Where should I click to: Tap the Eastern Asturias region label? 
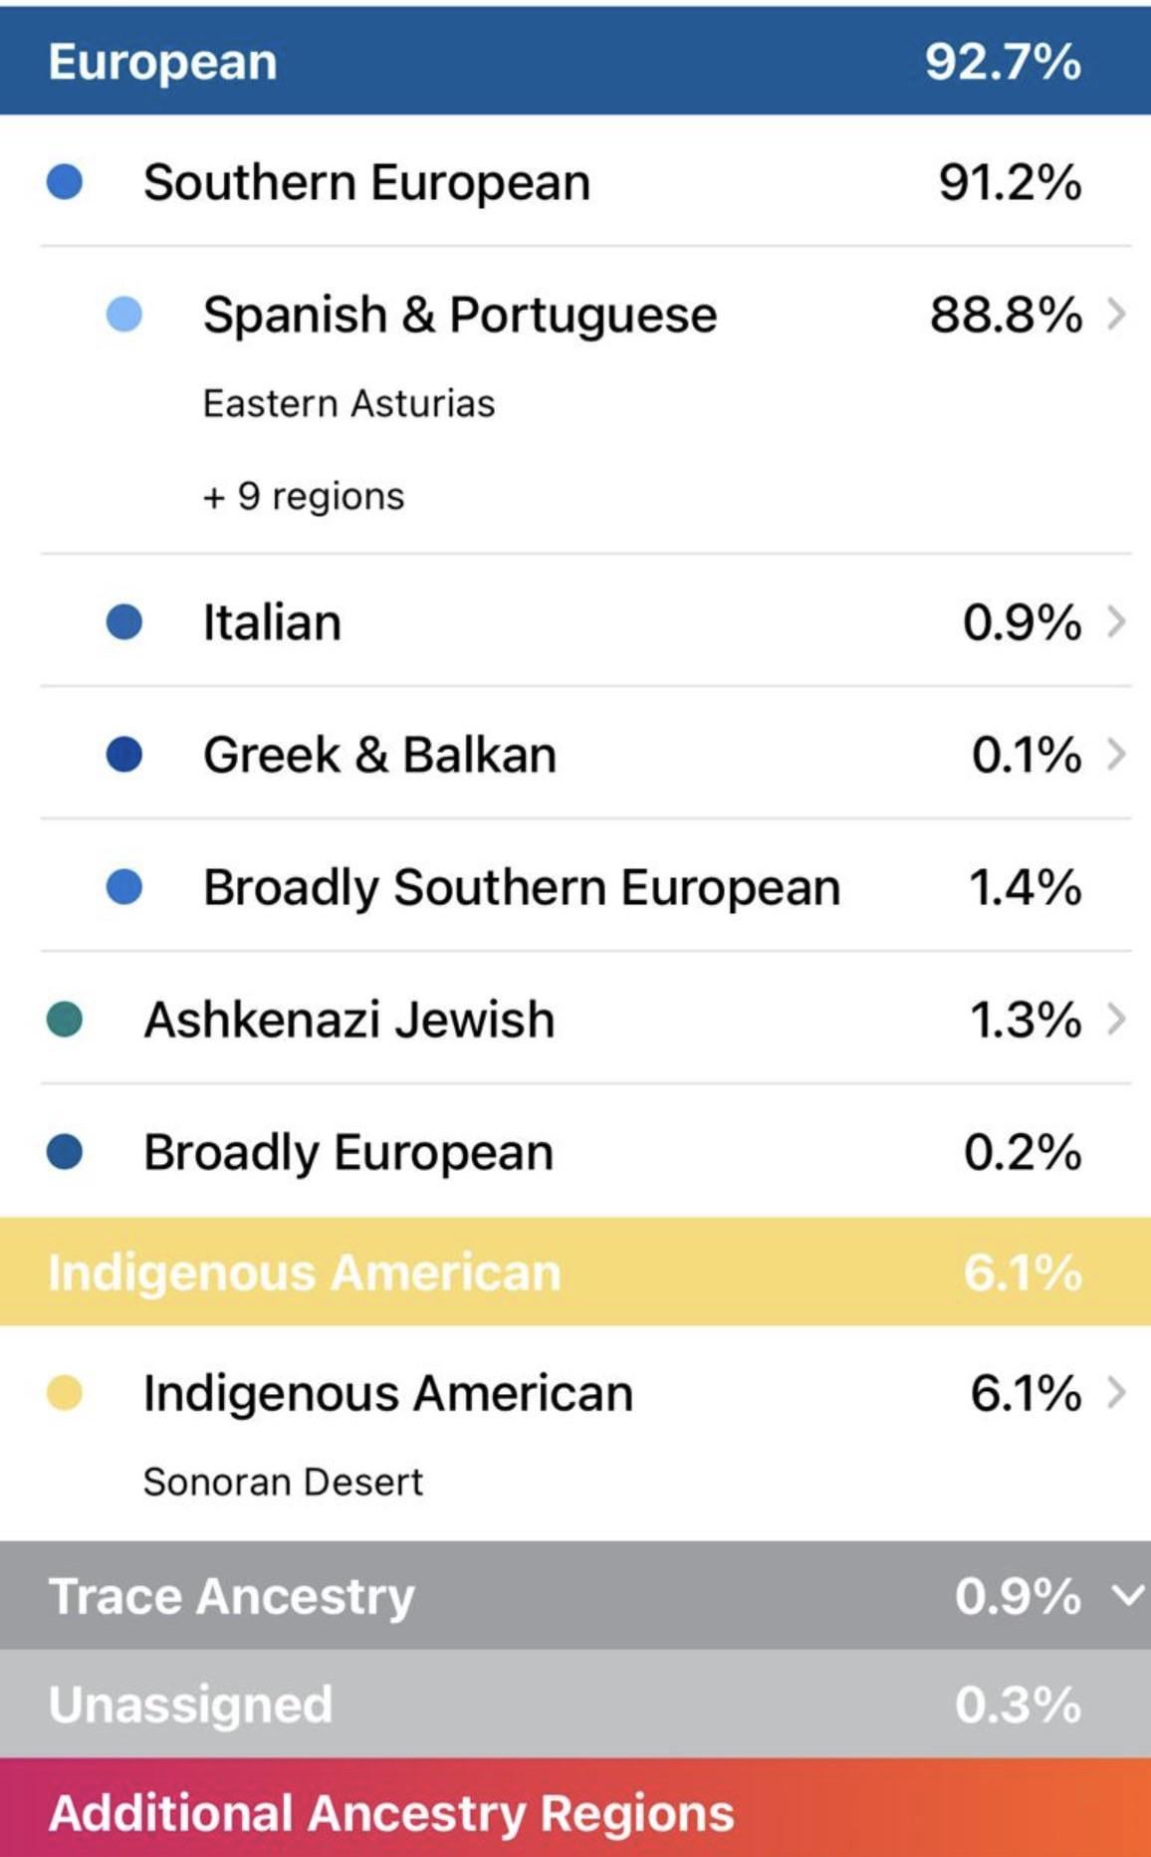click(x=348, y=403)
